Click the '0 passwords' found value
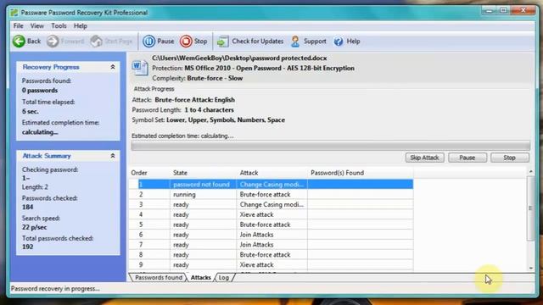 tap(40, 91)
